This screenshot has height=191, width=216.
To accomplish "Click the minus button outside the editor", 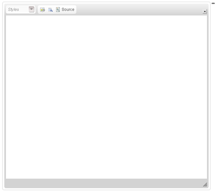I will pyautogui.click(x=213, y=3).
